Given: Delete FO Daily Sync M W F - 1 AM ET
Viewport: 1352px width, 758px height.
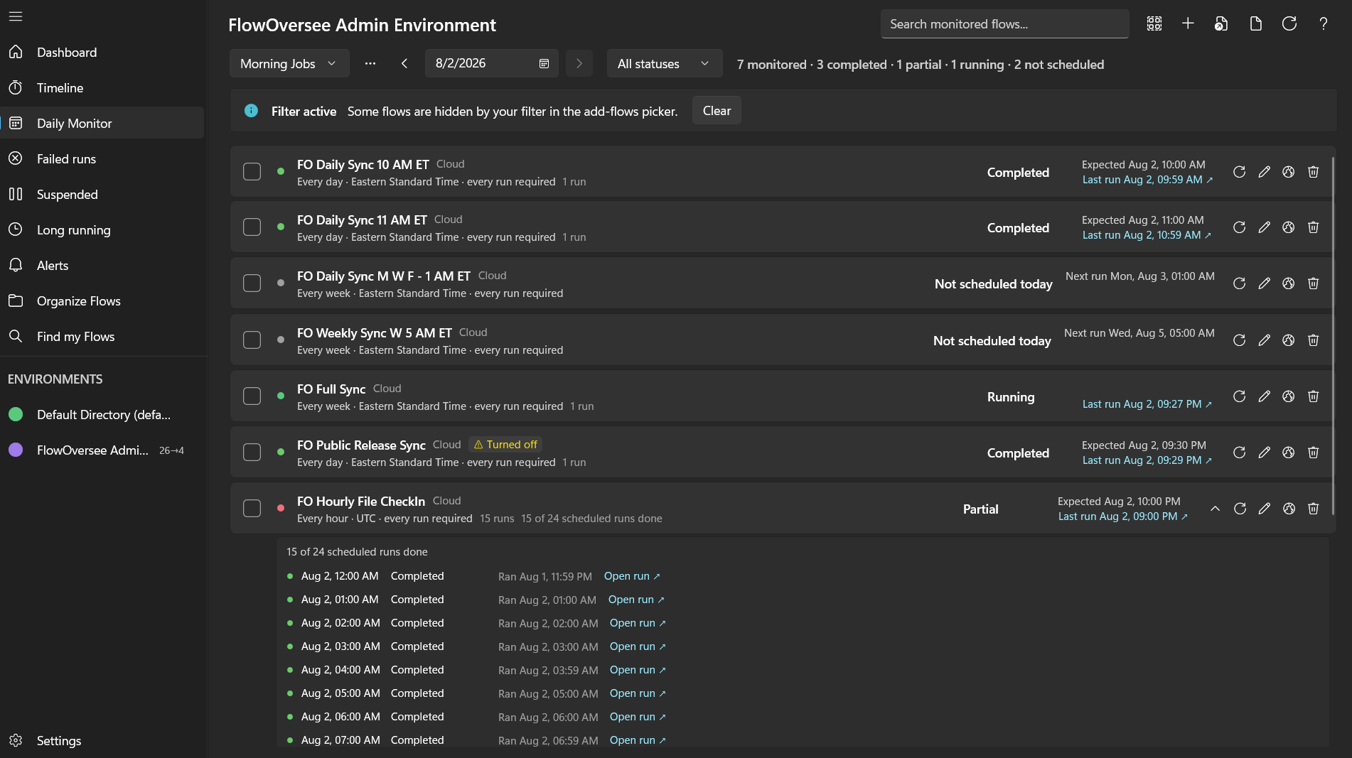Looking at the screenshot, I should pyautogui.click(x=1314, y=283).
